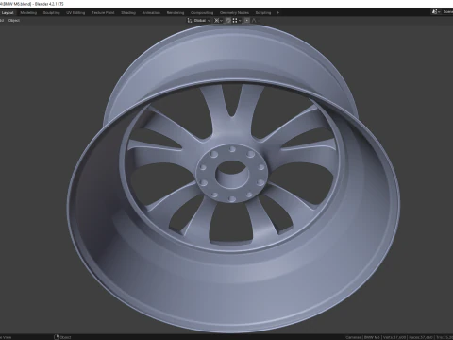Open the snapping options dropdown
The height and width of the screenshot is (340, 453).
tap(237, 21)
